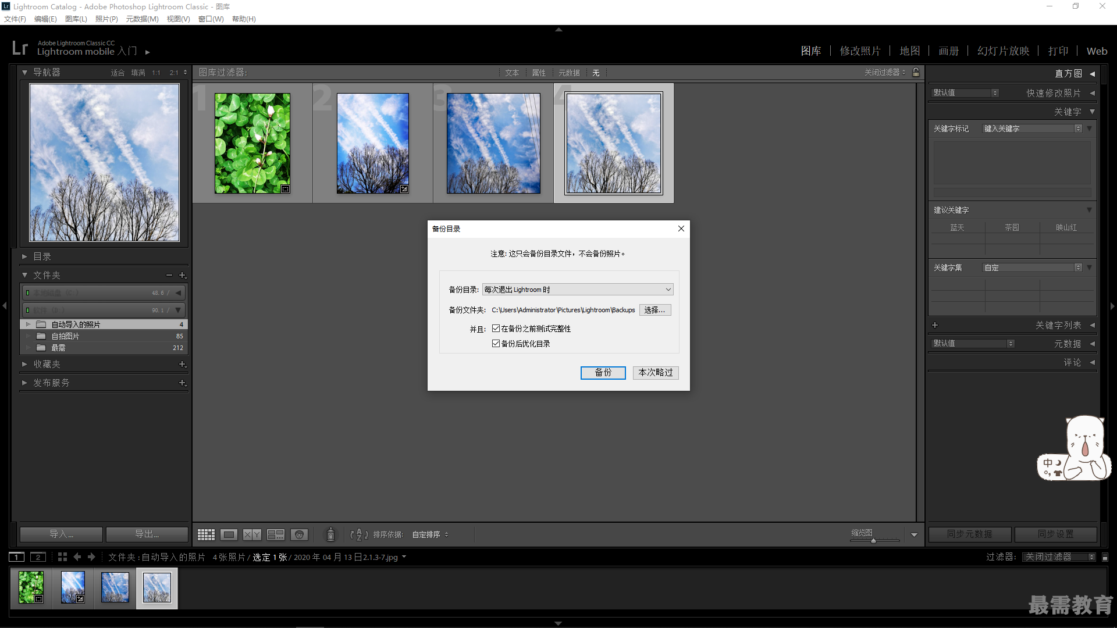This screenshot has width=1117, height=628.
Task: Click main window display button 1
Action: coord(17,557)
